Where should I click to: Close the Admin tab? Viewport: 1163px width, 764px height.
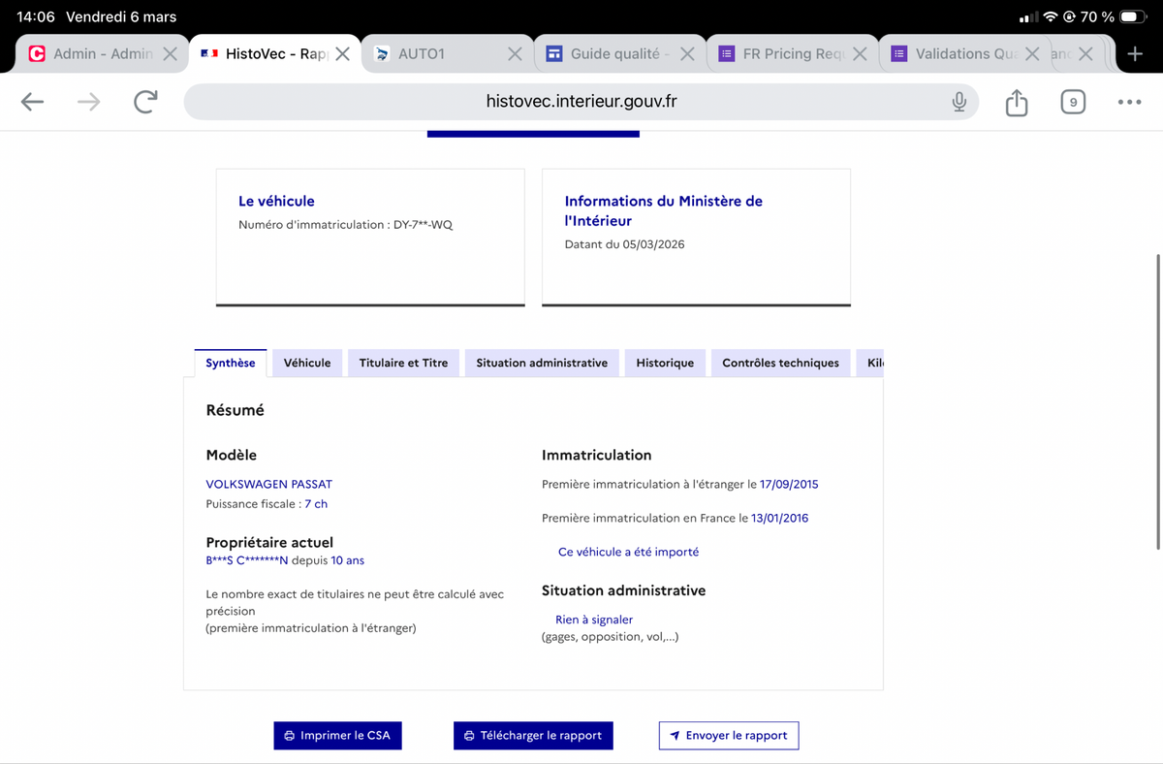(170, 54)
